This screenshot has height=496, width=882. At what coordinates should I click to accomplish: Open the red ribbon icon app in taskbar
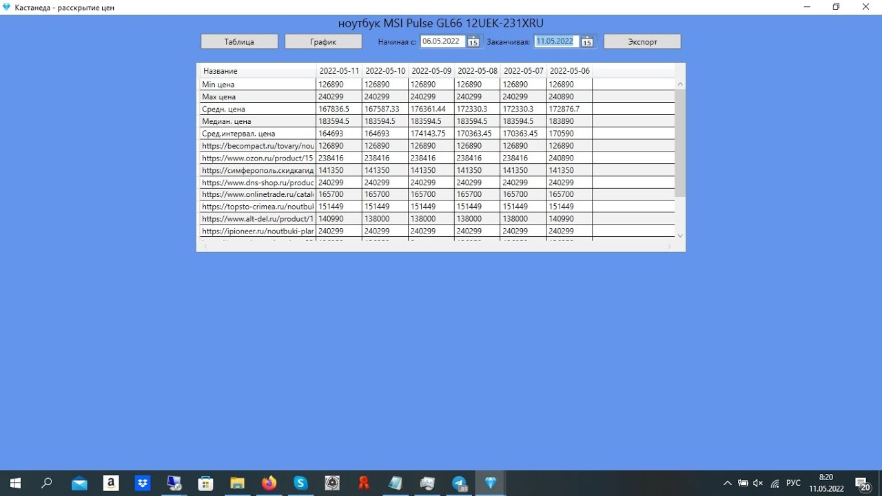tap(364, 484)
